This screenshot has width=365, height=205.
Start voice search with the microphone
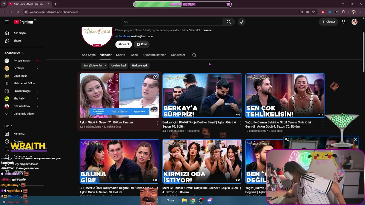point(242,22)
